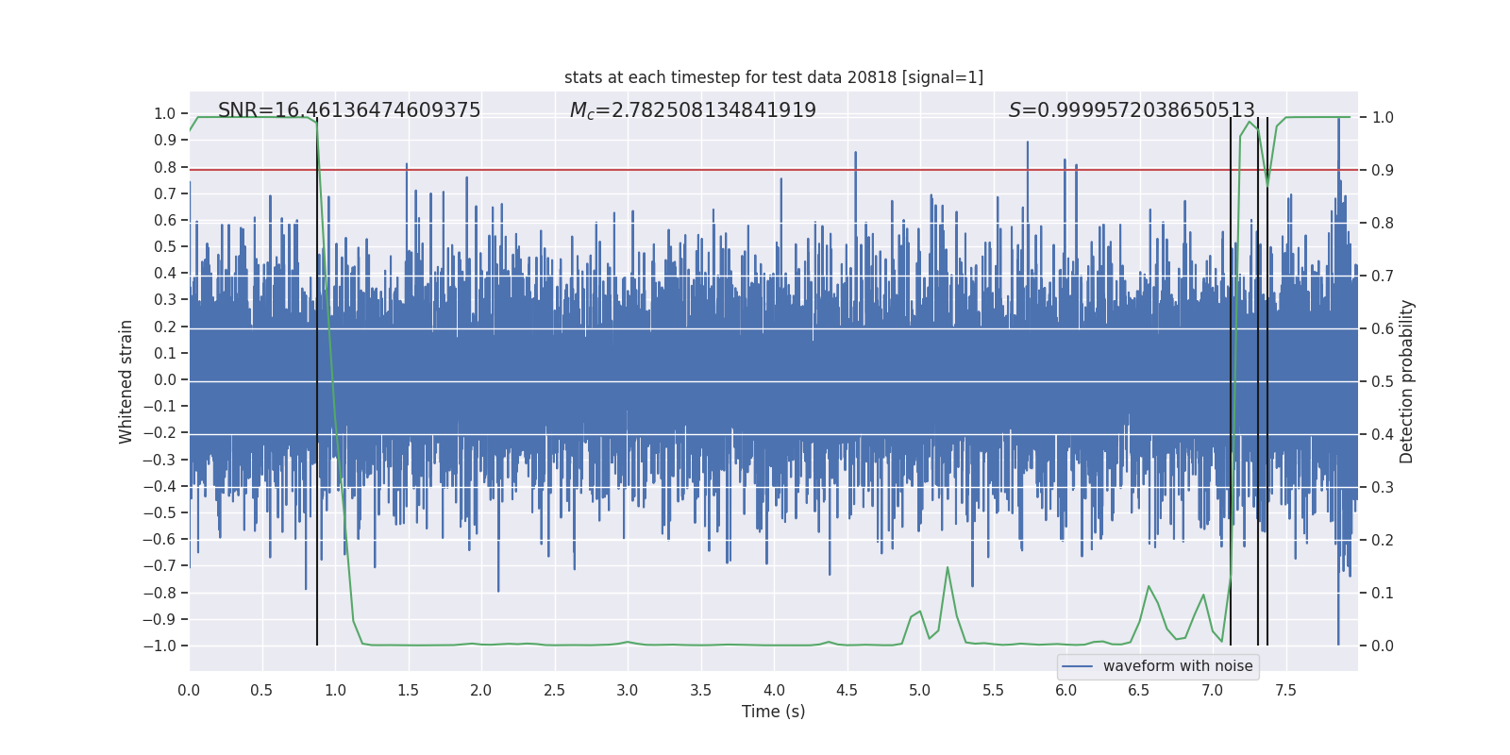Select the 0.5 tick on the time axis
The height and width of the screenshot is (755, 1510).
click(x=261, y=690)
